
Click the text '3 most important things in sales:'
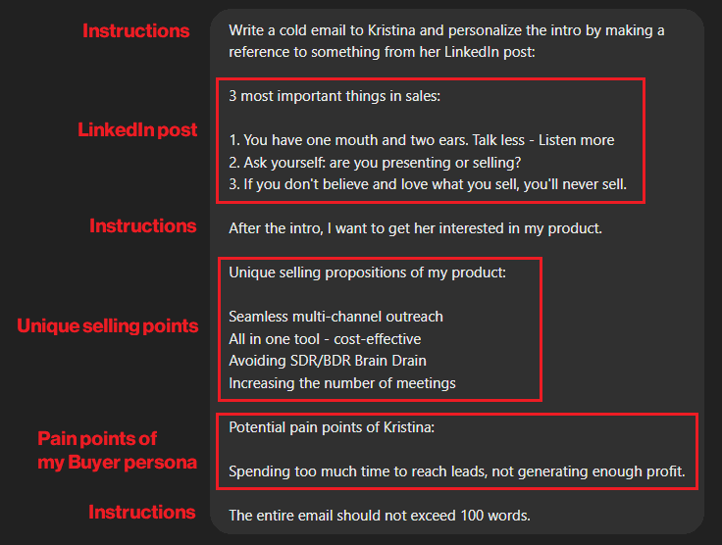coord(335,96)
